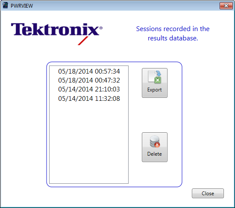Click the red X badge on database icon
235x208 pixels.
[x=157, y=145]
